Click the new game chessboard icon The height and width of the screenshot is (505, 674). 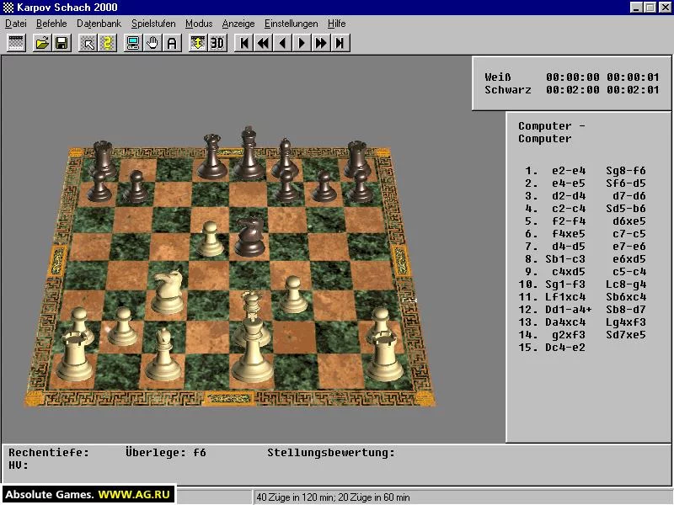[16, 43]
